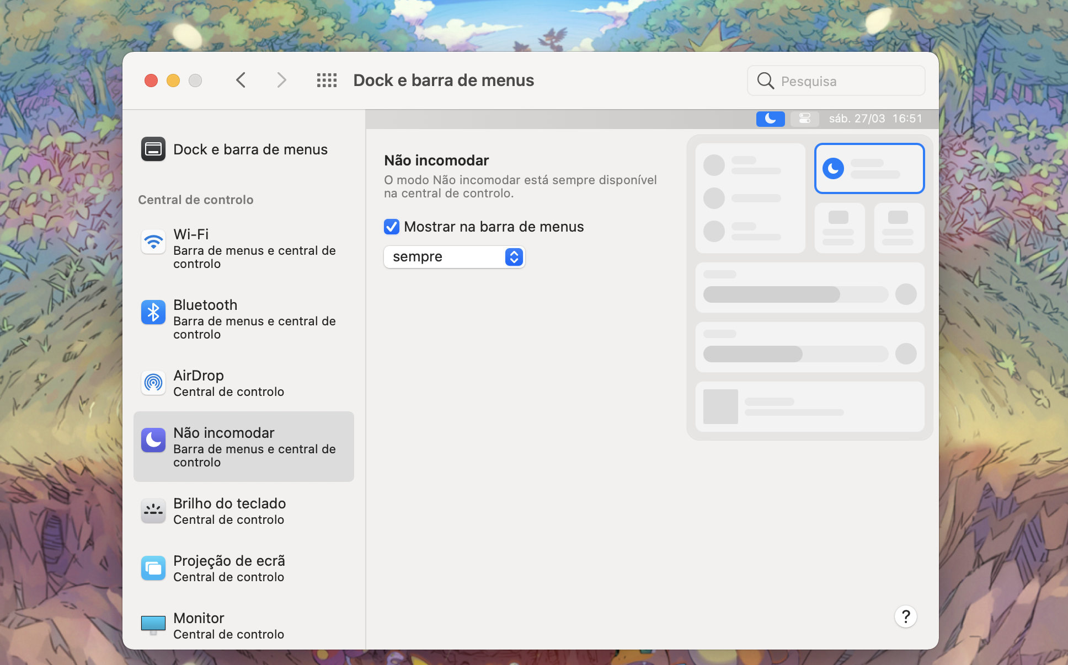Open the Projeção de ecrã icon
This screenshot has height=665, width=1068.
pos(153,568)
